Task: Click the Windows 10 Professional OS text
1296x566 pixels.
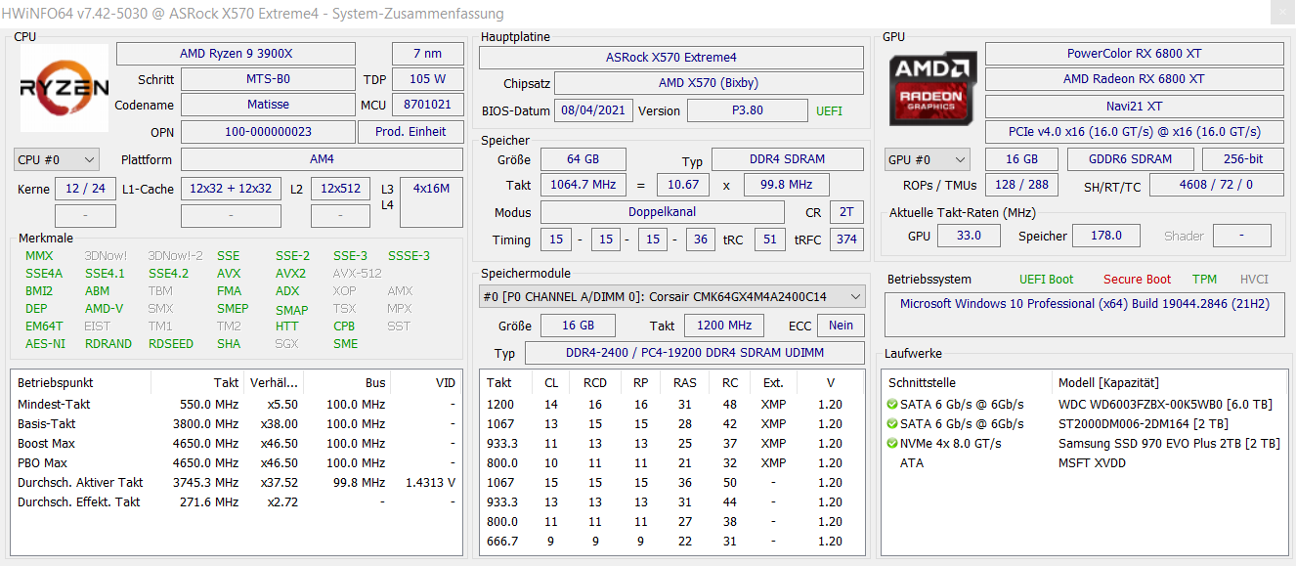Action: coord(1085,304)
